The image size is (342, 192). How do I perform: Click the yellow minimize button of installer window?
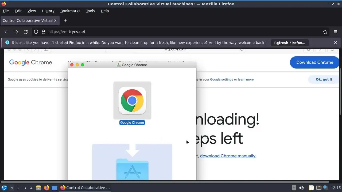(x=77, y=65)
